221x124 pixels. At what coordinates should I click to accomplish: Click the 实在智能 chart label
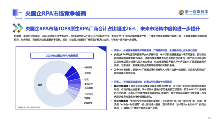point(89,88)
